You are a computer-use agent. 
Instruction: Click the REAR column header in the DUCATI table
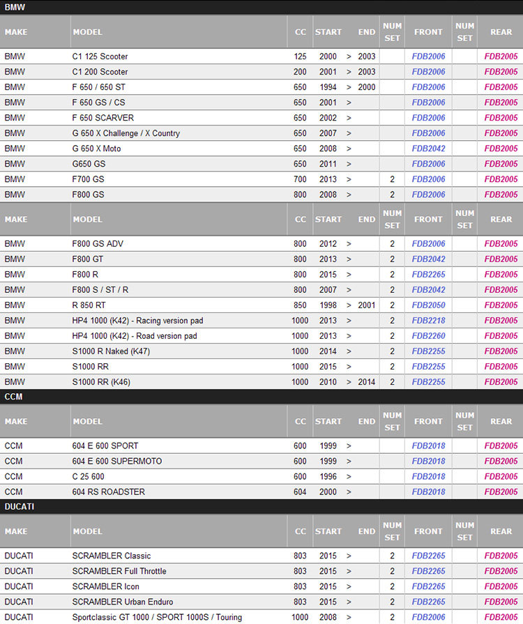coord(501,531)
